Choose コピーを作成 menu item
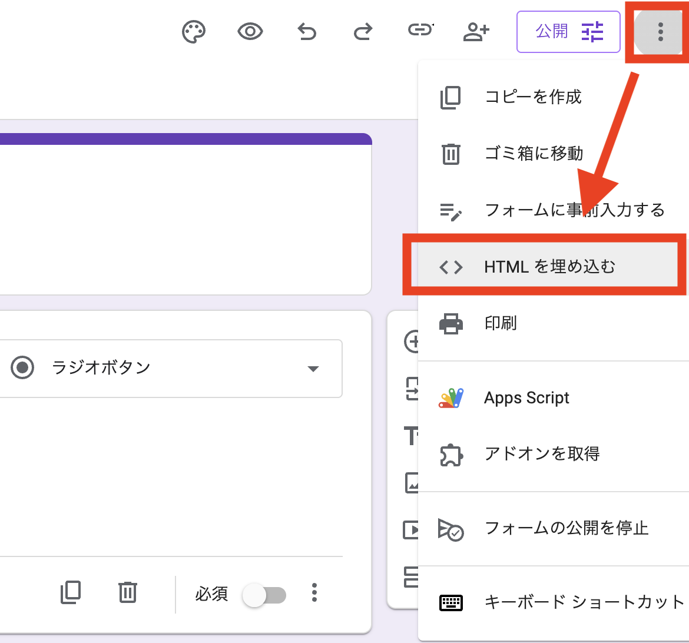 pyautogui.click(x=533, y=97)
